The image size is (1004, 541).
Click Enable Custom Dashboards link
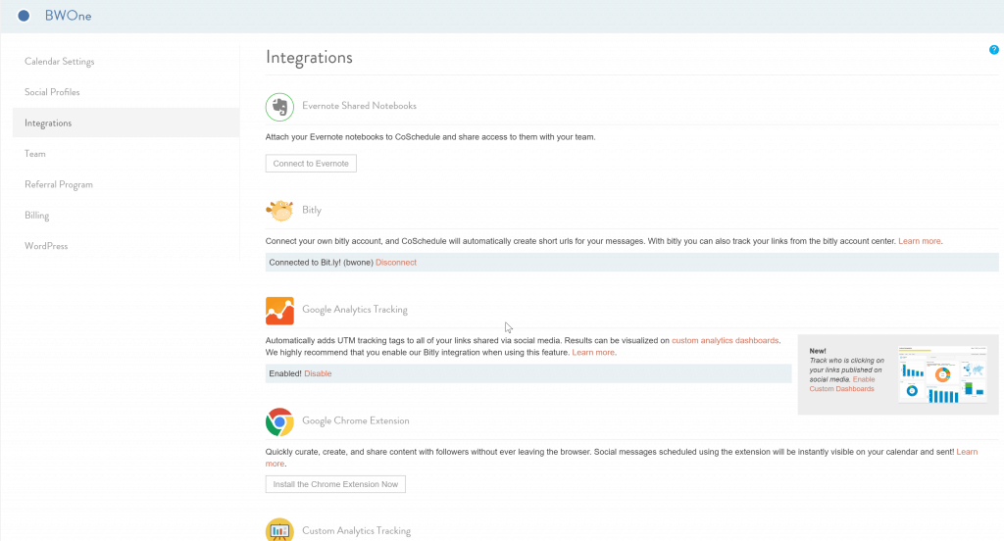coord(843,384)
